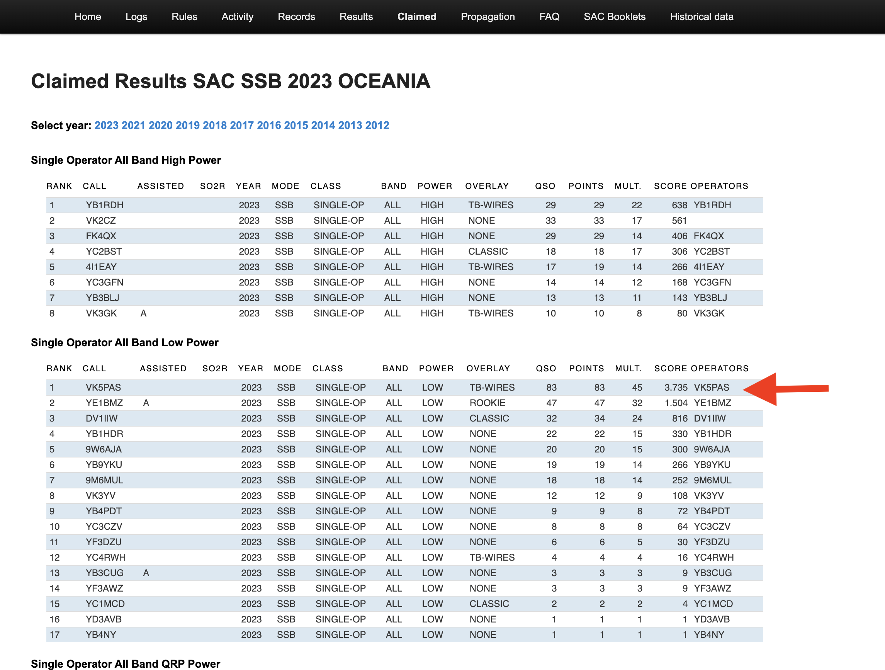Click the SCORE column header in Low Power table
Screen dimensions: 885x670
[x=671, y=368]
